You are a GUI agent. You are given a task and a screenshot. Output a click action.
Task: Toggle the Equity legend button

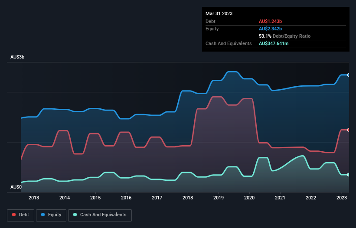[51, 215]
